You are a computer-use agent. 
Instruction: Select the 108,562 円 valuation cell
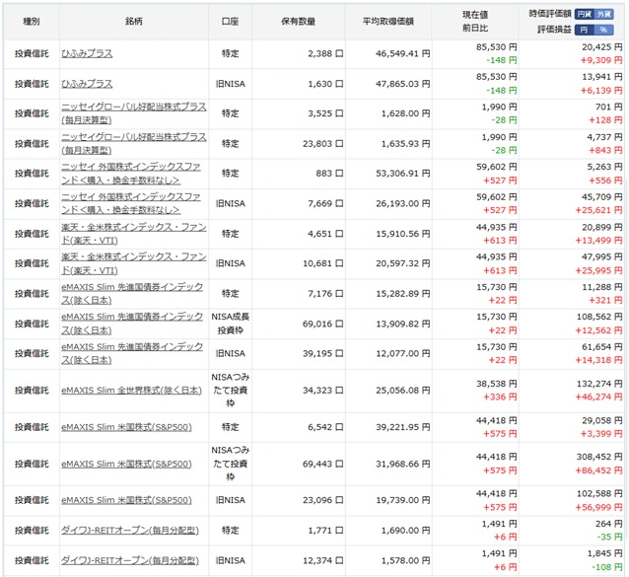point(599,317)
